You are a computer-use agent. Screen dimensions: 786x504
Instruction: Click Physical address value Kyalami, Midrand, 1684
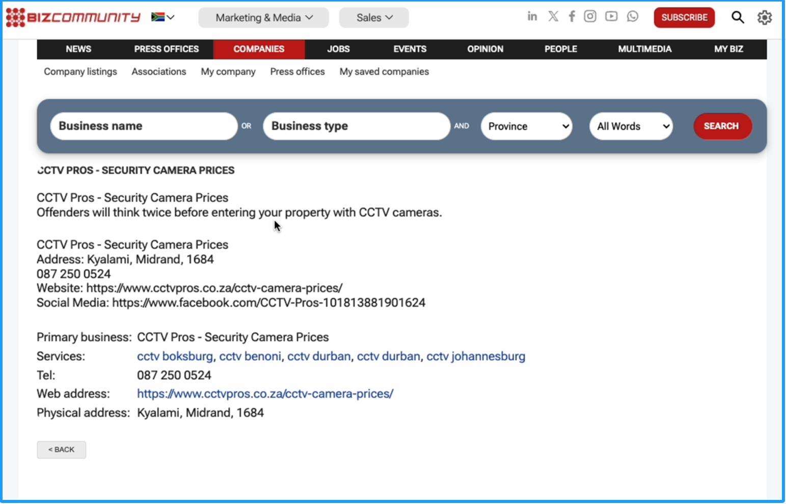200,413
